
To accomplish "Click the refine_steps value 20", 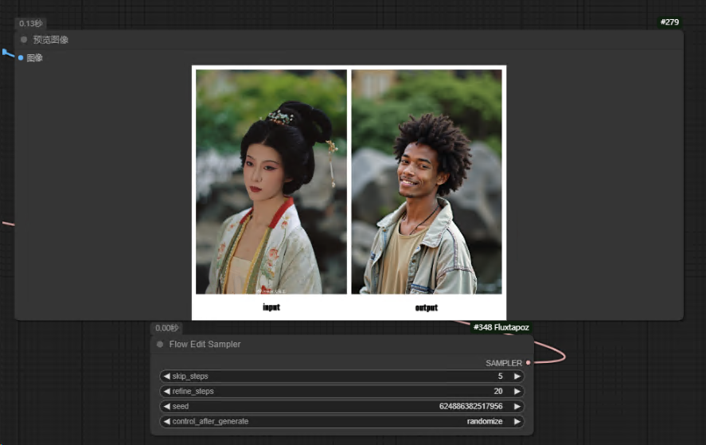I will (497, 392).
